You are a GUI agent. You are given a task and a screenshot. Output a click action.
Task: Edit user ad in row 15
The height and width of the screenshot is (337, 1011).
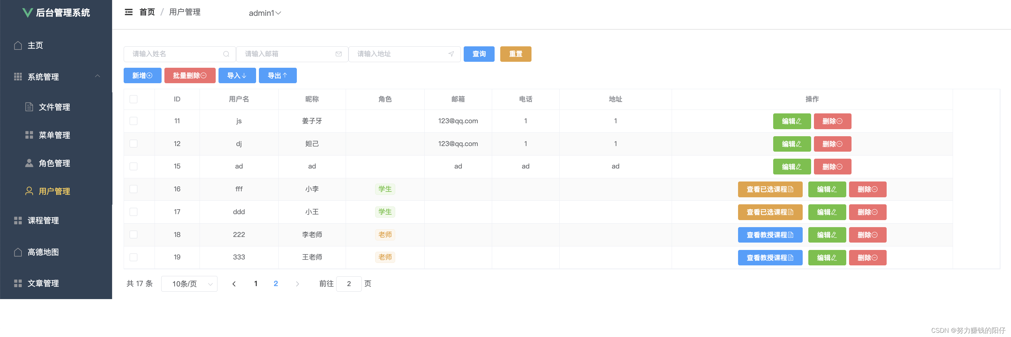click(x=791, y=167)
